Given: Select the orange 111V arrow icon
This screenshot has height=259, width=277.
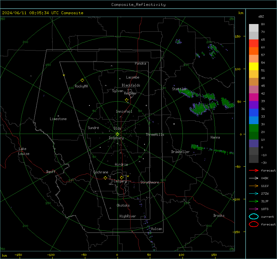Looking at the screenshot, I should [x=254, y=186].
